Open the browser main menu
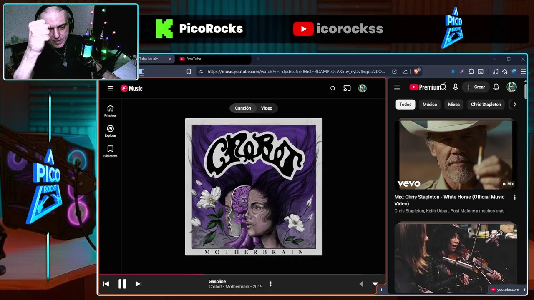 click(x=524, y=72)
